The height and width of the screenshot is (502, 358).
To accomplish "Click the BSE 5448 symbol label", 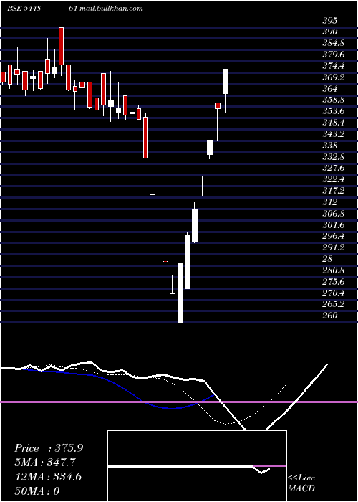I will click(x=24, y=9).
